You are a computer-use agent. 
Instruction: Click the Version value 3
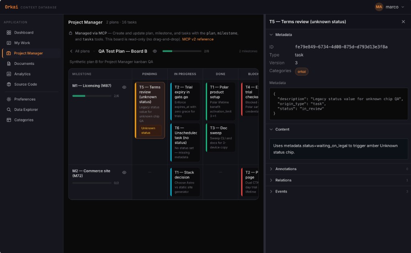(x=296, y=63)
